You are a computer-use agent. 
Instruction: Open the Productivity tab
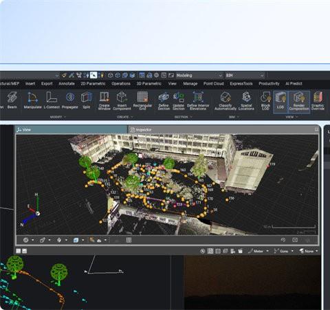point(269,84)
